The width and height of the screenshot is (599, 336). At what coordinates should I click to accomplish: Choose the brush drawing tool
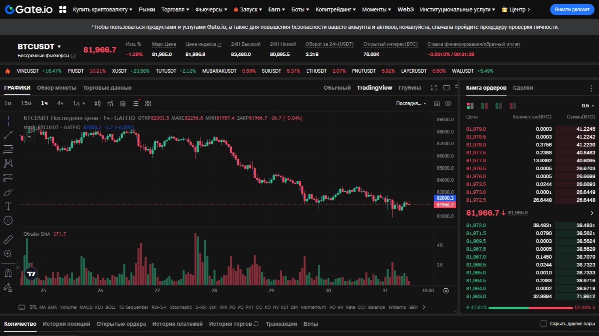pyautogui.click(x=8, y=192)
